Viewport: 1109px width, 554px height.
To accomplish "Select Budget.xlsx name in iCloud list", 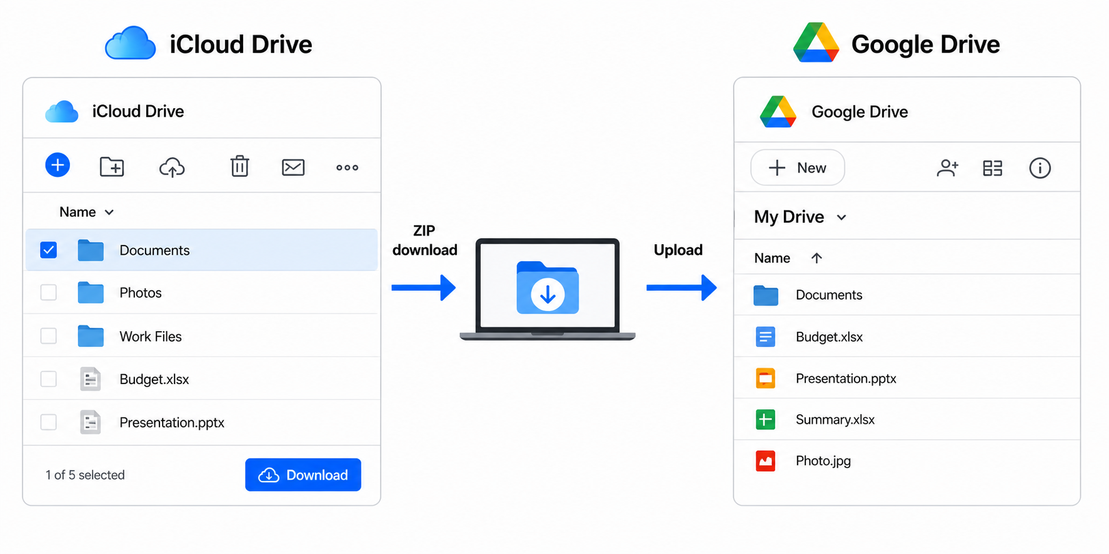I will (154, 380).
